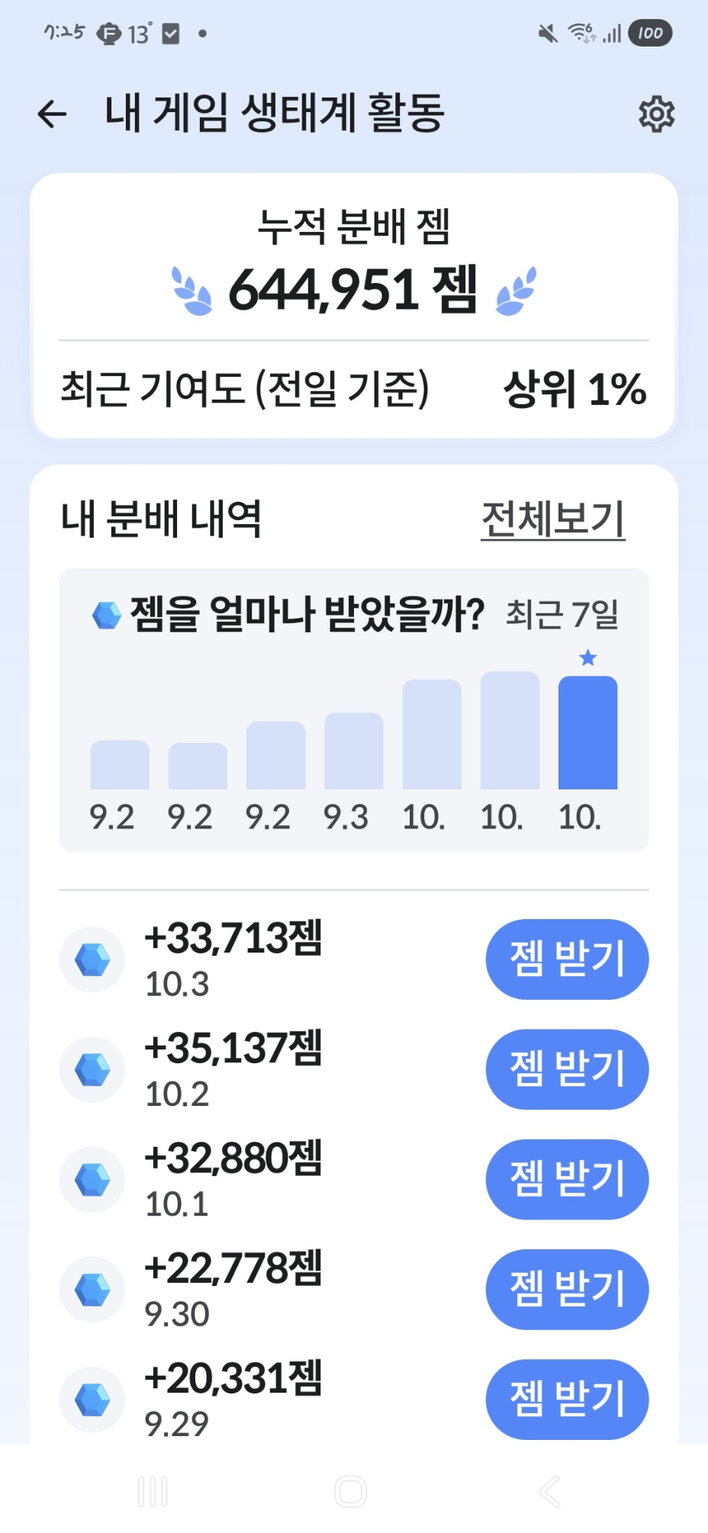
Task: Tap the star above the highlighted bar
Action: [587, 657]
